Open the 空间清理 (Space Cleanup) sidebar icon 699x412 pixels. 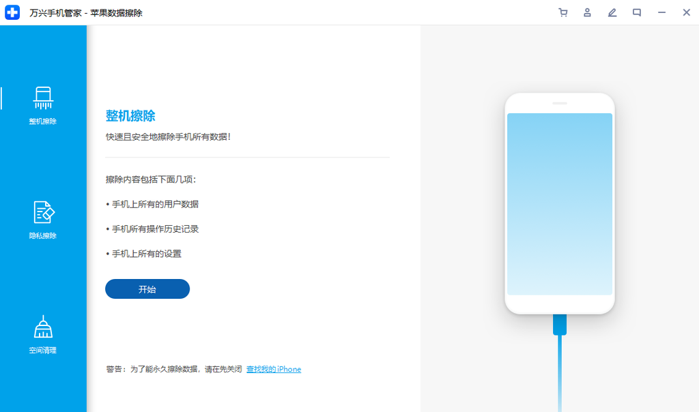click(x=43, y=327)
